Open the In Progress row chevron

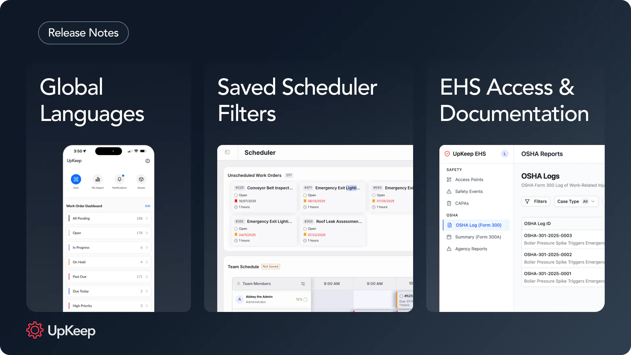[x=147, y=248]
